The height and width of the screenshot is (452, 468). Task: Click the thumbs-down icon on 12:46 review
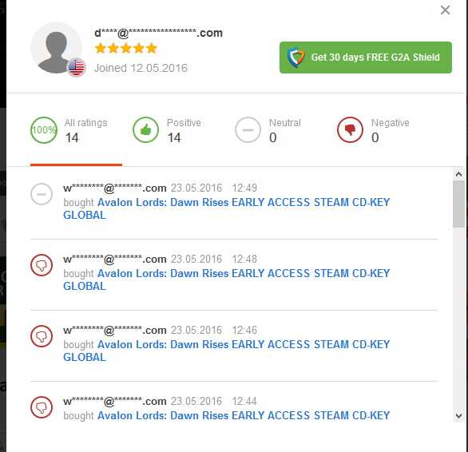tap(42, 336)
